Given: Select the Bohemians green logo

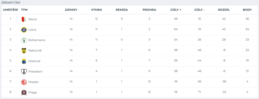Looking at the screenshot, I should (24, 40).
